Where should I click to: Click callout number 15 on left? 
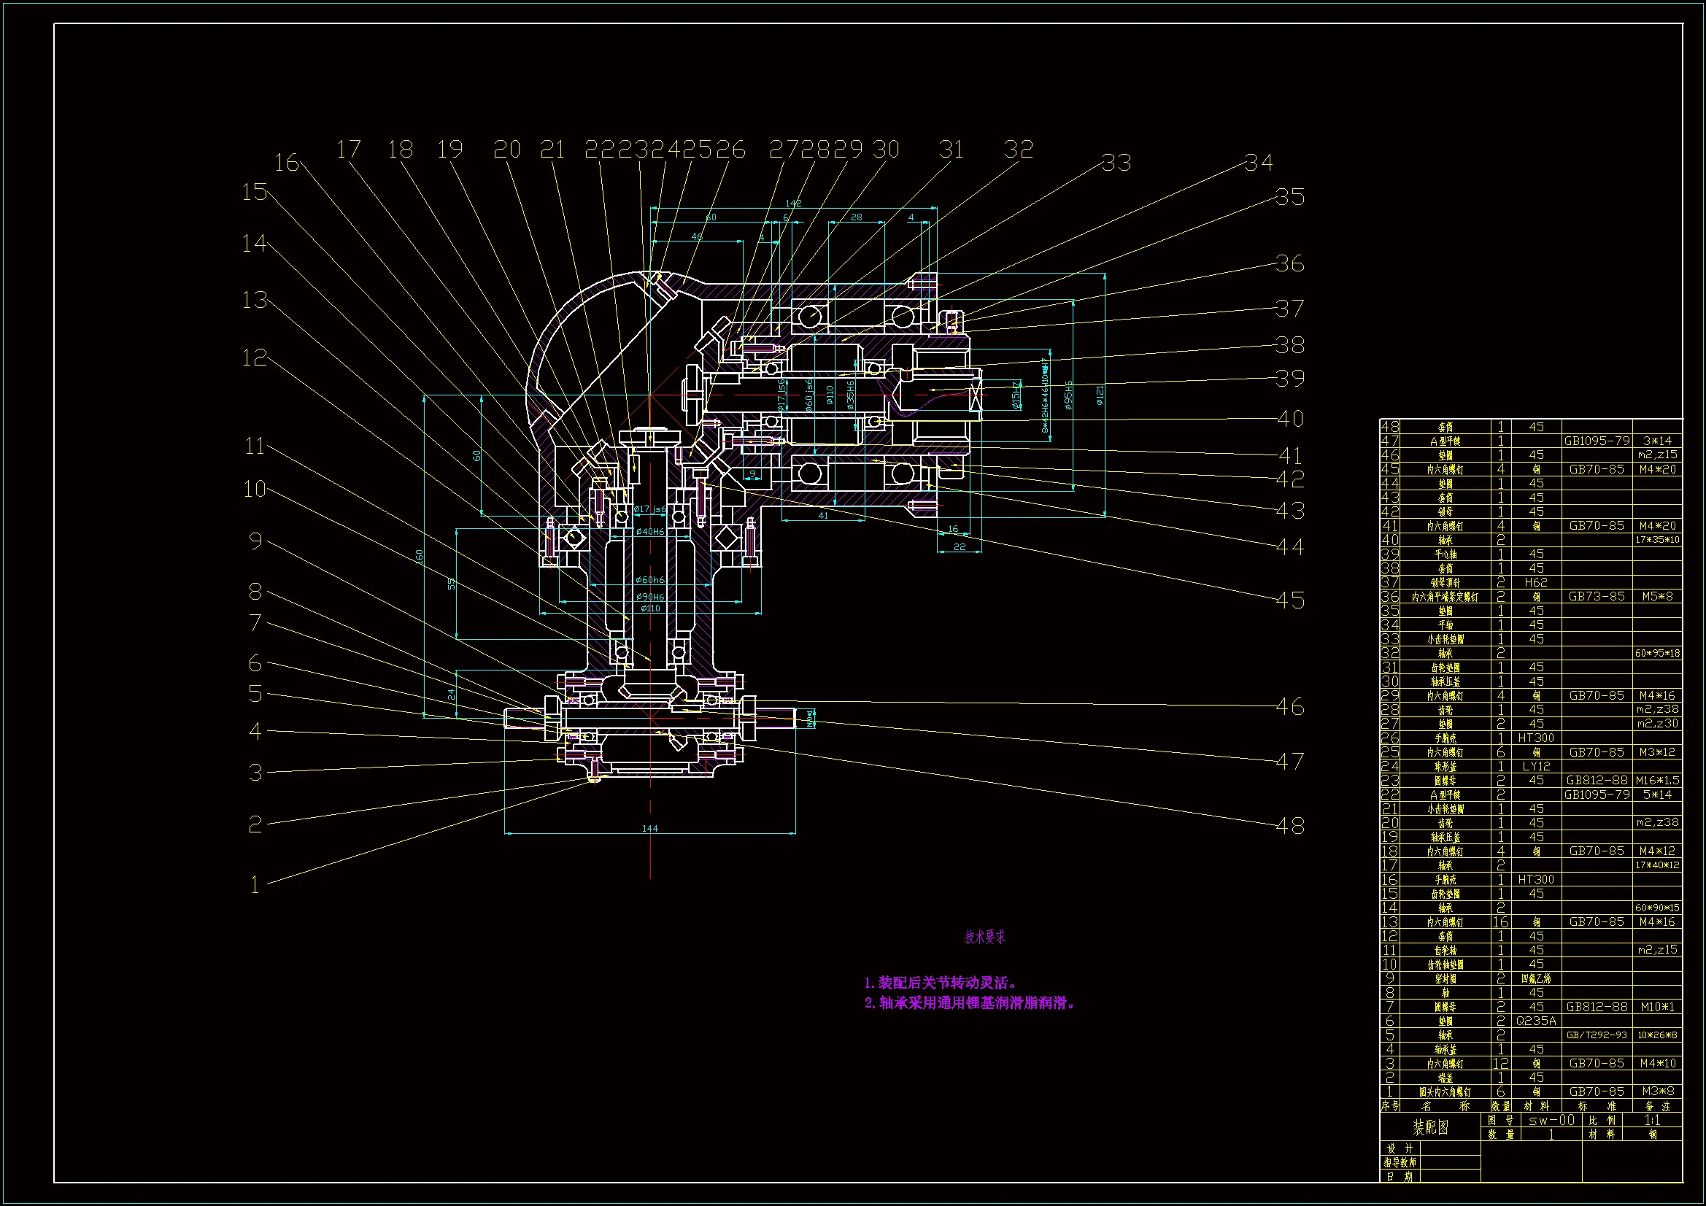(x=254, y=193)
